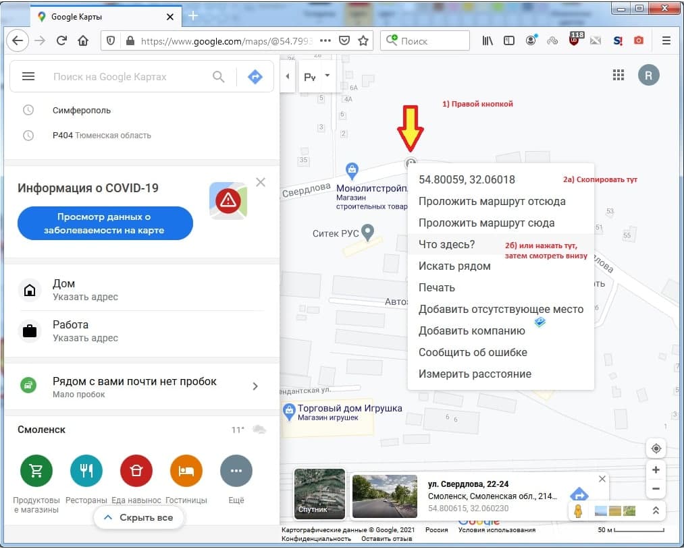Open the tracking protection shield icon

[111, 41]
